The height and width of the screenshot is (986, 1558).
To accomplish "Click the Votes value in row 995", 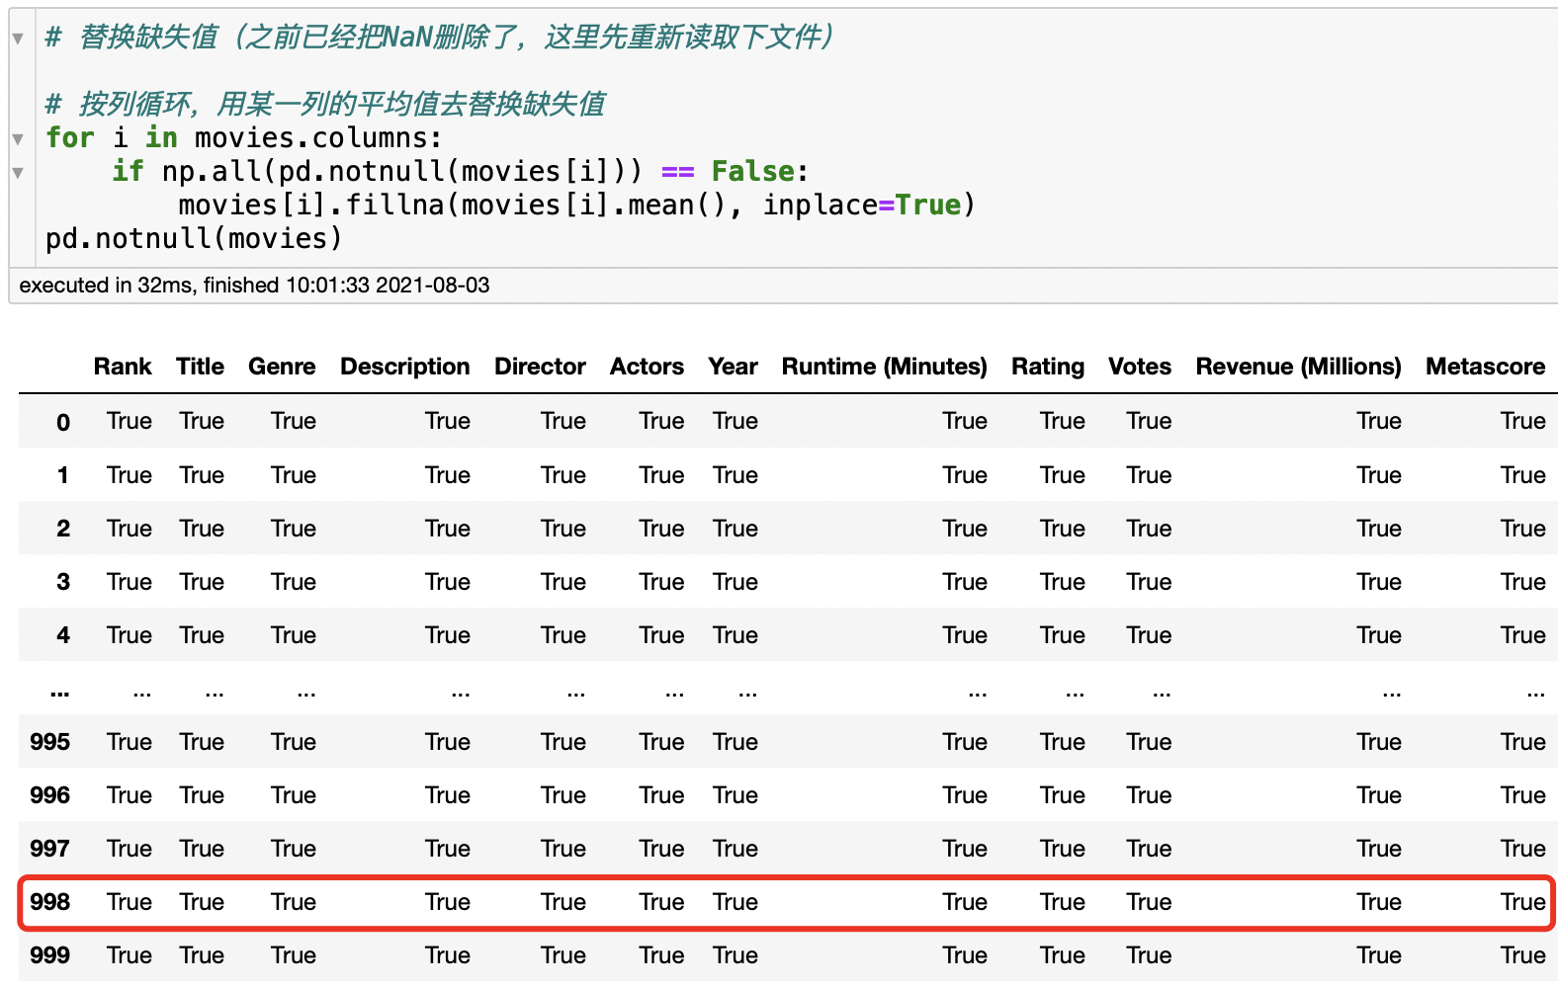I will point(1149,742).
